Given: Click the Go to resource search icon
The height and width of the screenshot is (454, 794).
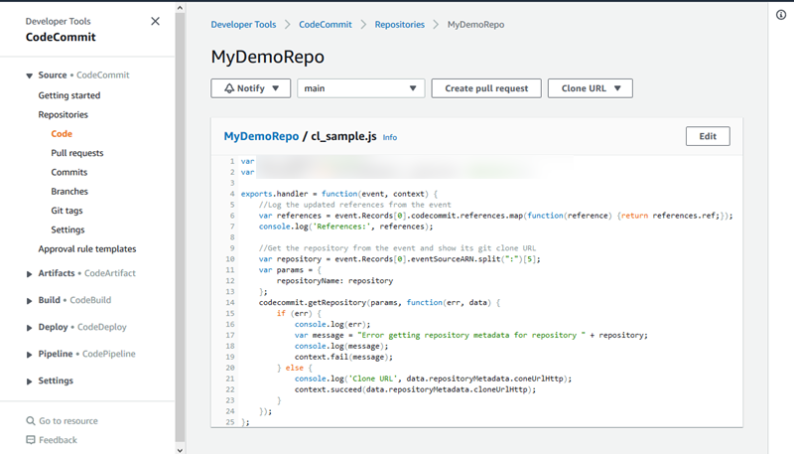Looking at the screenshot, I should click(31, 421).
